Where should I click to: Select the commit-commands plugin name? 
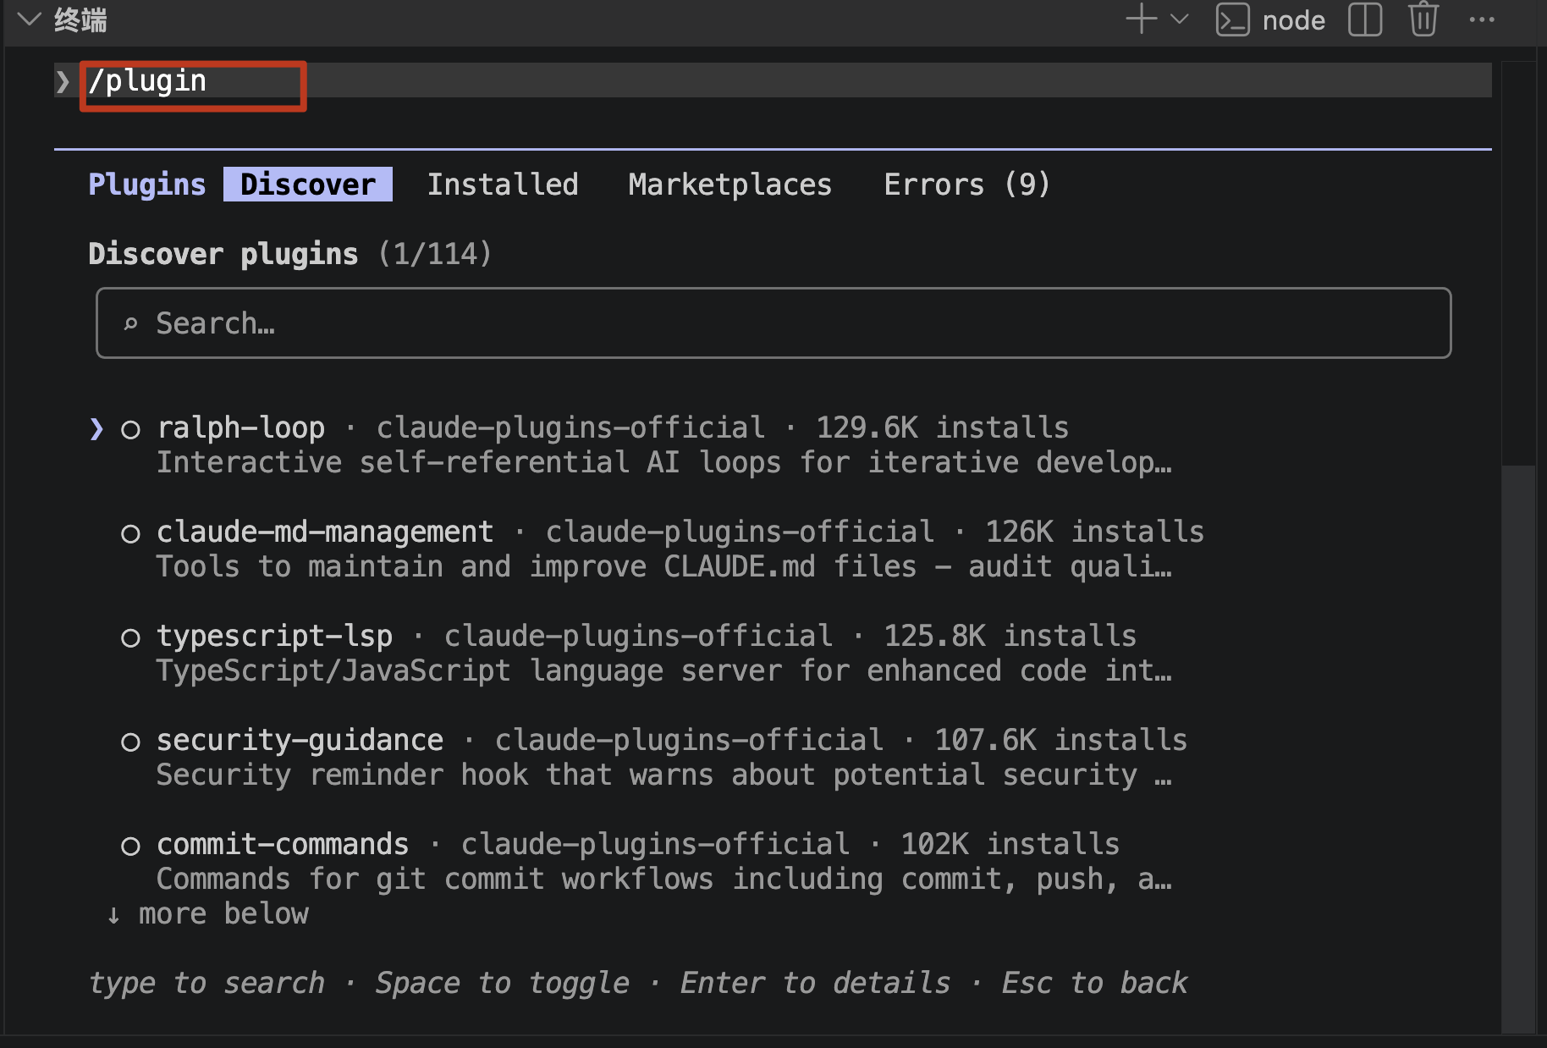point(283,845)
